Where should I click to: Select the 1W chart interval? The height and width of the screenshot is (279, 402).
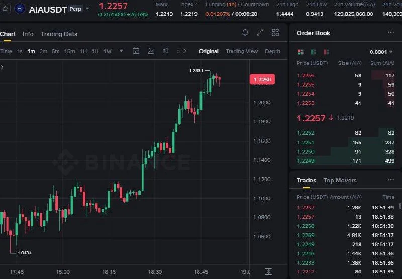click(x=108, y=51)
